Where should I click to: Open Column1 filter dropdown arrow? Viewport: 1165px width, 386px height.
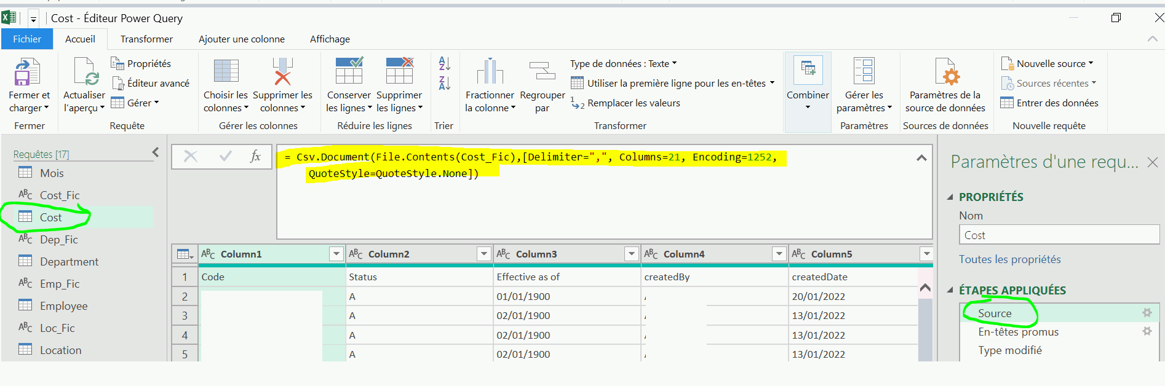(336, 254)
